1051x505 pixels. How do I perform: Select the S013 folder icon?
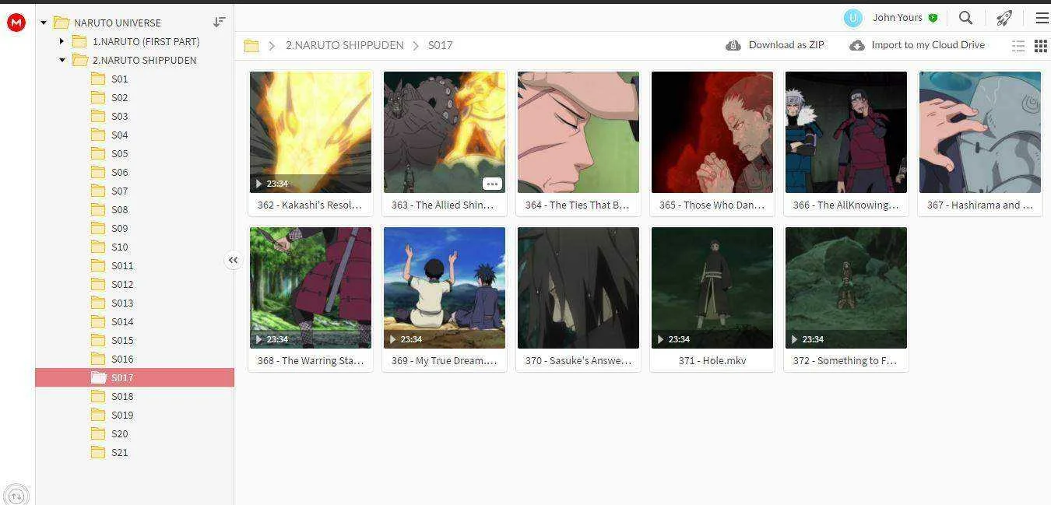(x=98, y=303)
